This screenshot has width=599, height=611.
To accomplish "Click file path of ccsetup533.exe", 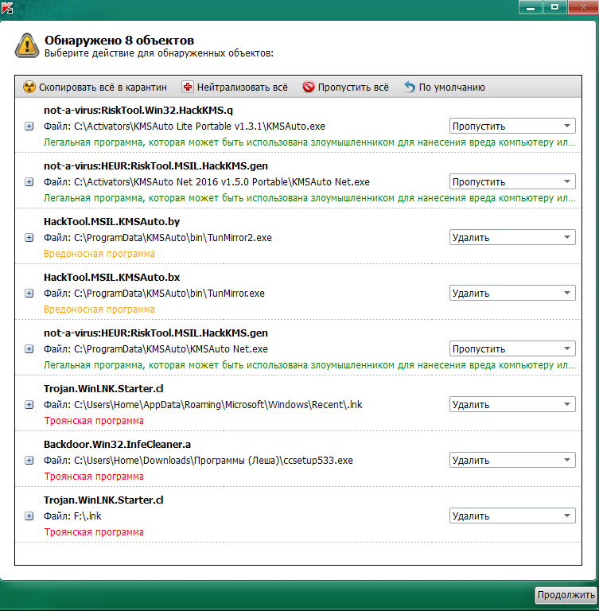I will click(198, 461).
